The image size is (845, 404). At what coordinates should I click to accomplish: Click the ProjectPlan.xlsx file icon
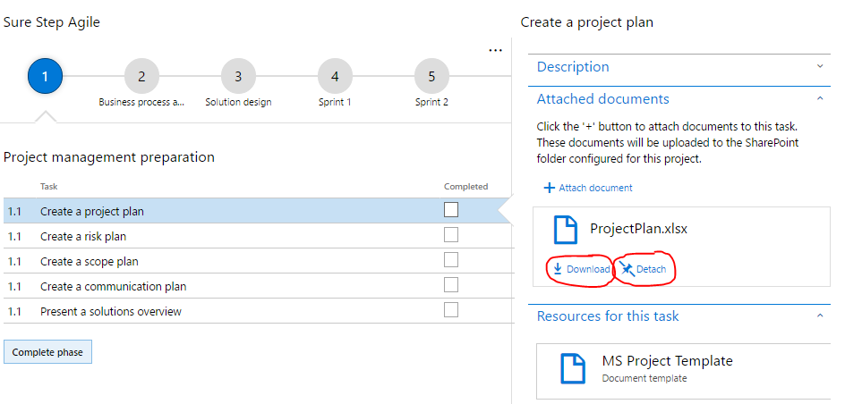[565, 230]
